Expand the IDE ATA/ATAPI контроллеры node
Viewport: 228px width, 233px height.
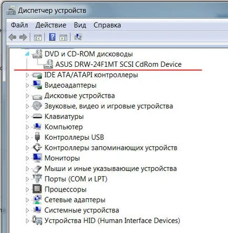point(27,75)
